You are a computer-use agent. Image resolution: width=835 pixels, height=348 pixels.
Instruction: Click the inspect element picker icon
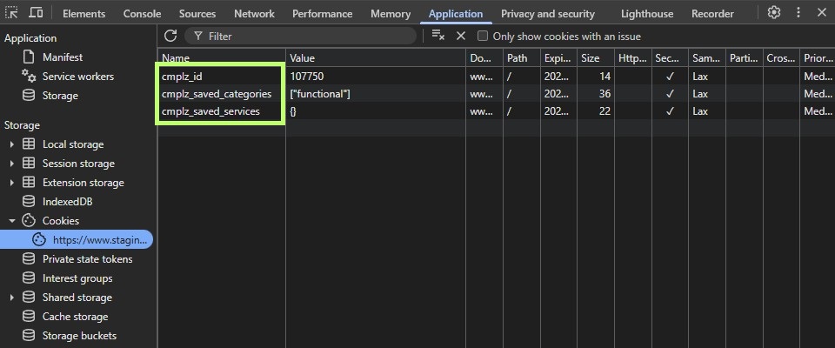click(x=12, y=13)
